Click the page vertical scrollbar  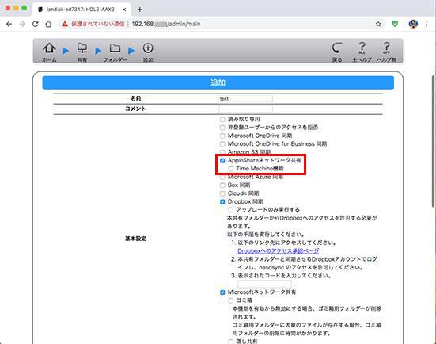(x=433, y=141)
